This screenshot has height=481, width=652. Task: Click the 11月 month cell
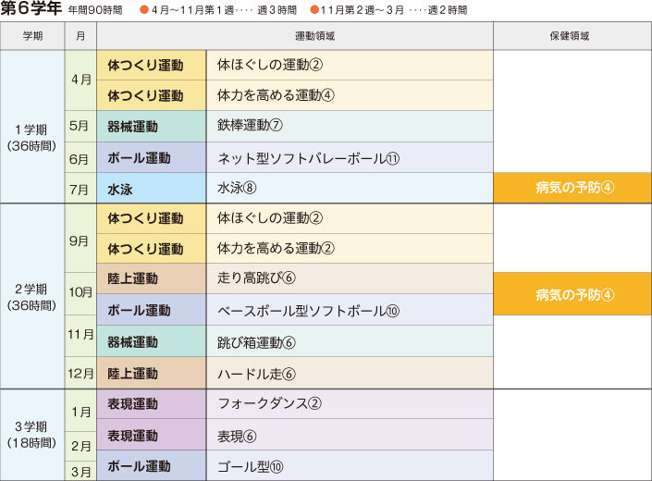[x=80, y=336]
